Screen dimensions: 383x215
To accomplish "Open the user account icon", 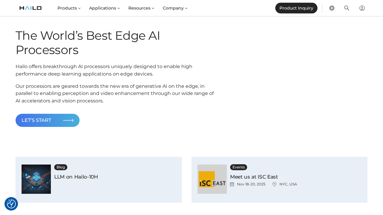I will tap(362, 8).
